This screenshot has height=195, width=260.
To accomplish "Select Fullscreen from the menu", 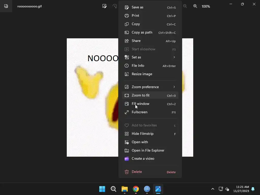I will pos(150,112).
